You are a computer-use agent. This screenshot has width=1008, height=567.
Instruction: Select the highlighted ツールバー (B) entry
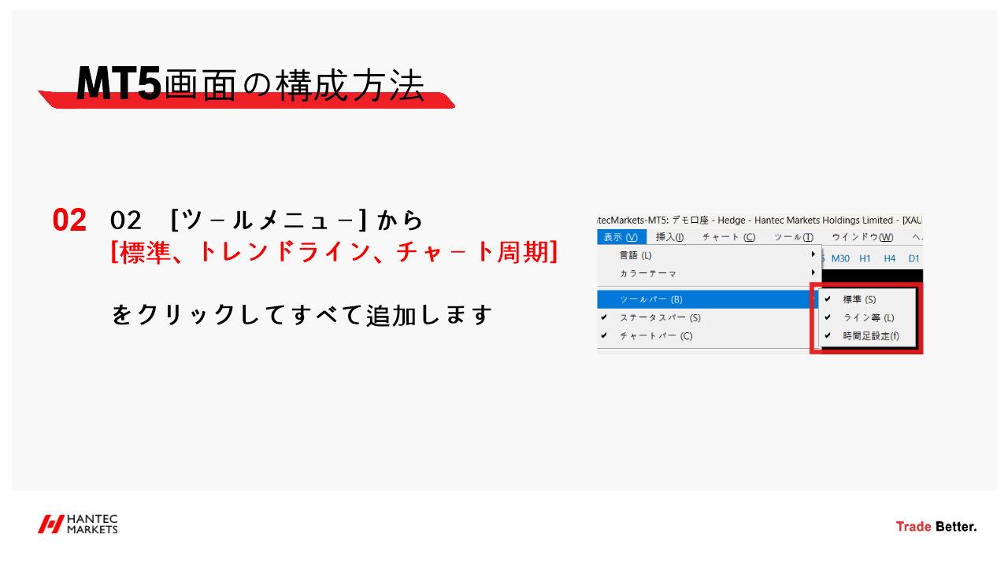[708, 299]
